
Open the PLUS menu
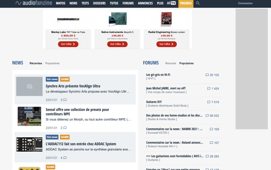160,3
